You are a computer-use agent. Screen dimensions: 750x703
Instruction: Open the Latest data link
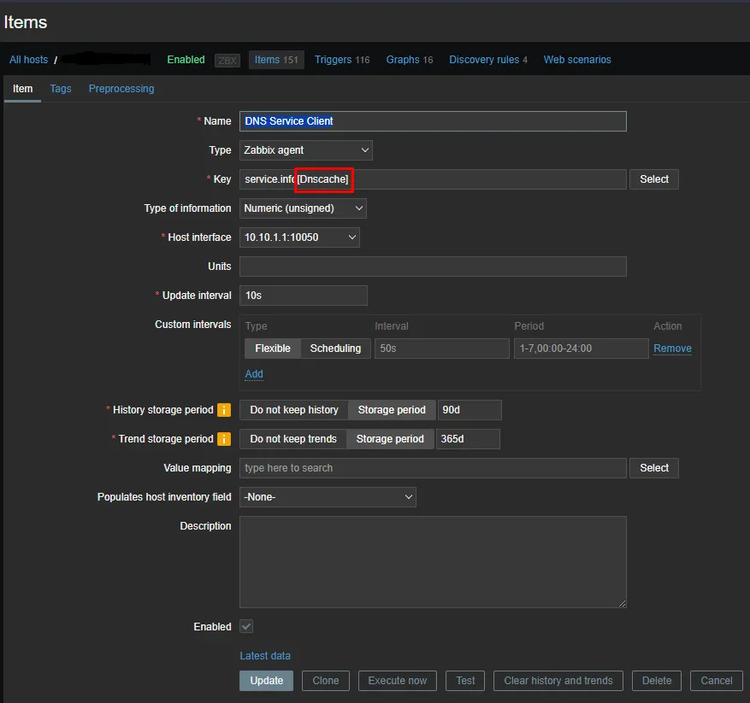point(265,656)
